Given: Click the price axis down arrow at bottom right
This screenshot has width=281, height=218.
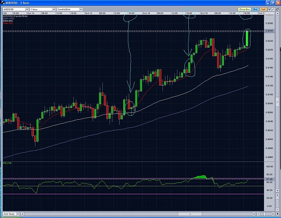Looking at the screenshot, I should (x=277, y=191).
